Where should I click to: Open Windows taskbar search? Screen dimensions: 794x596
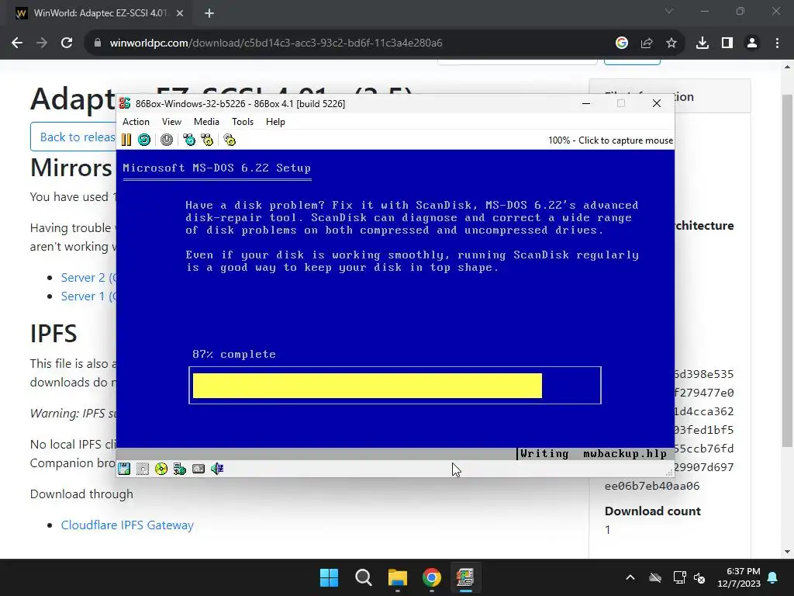(x=364, y=577)
